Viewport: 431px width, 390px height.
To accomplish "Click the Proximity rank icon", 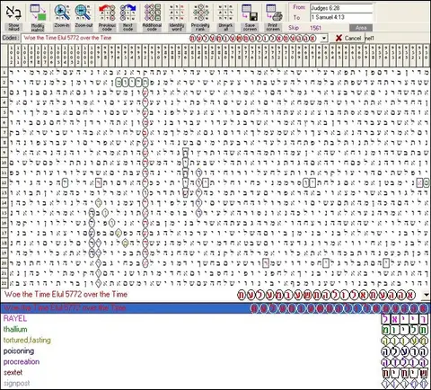I will coord(200,13).
